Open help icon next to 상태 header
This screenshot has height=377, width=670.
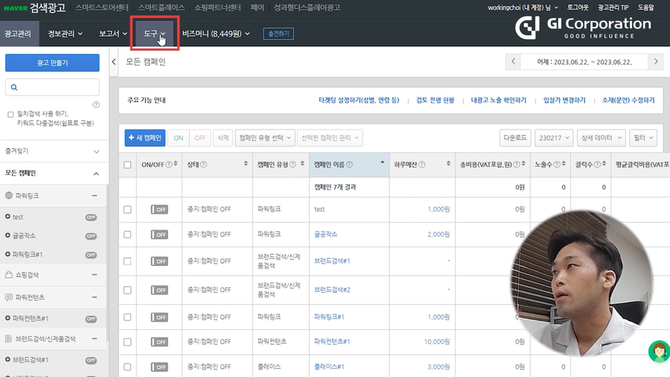click(x=203, y=165)
